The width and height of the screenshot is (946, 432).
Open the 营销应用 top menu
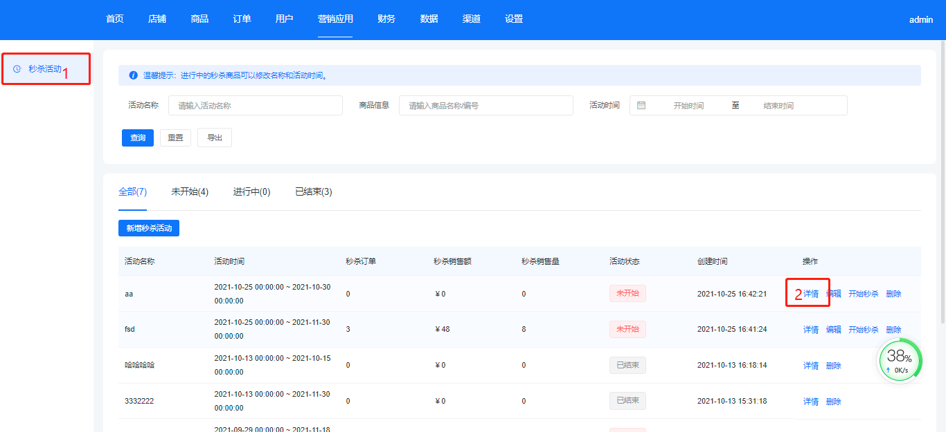click(x=335, y=19)
